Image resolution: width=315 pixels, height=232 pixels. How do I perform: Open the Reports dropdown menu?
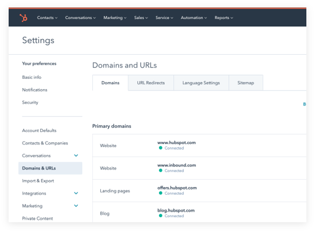(x=224, y=18)
